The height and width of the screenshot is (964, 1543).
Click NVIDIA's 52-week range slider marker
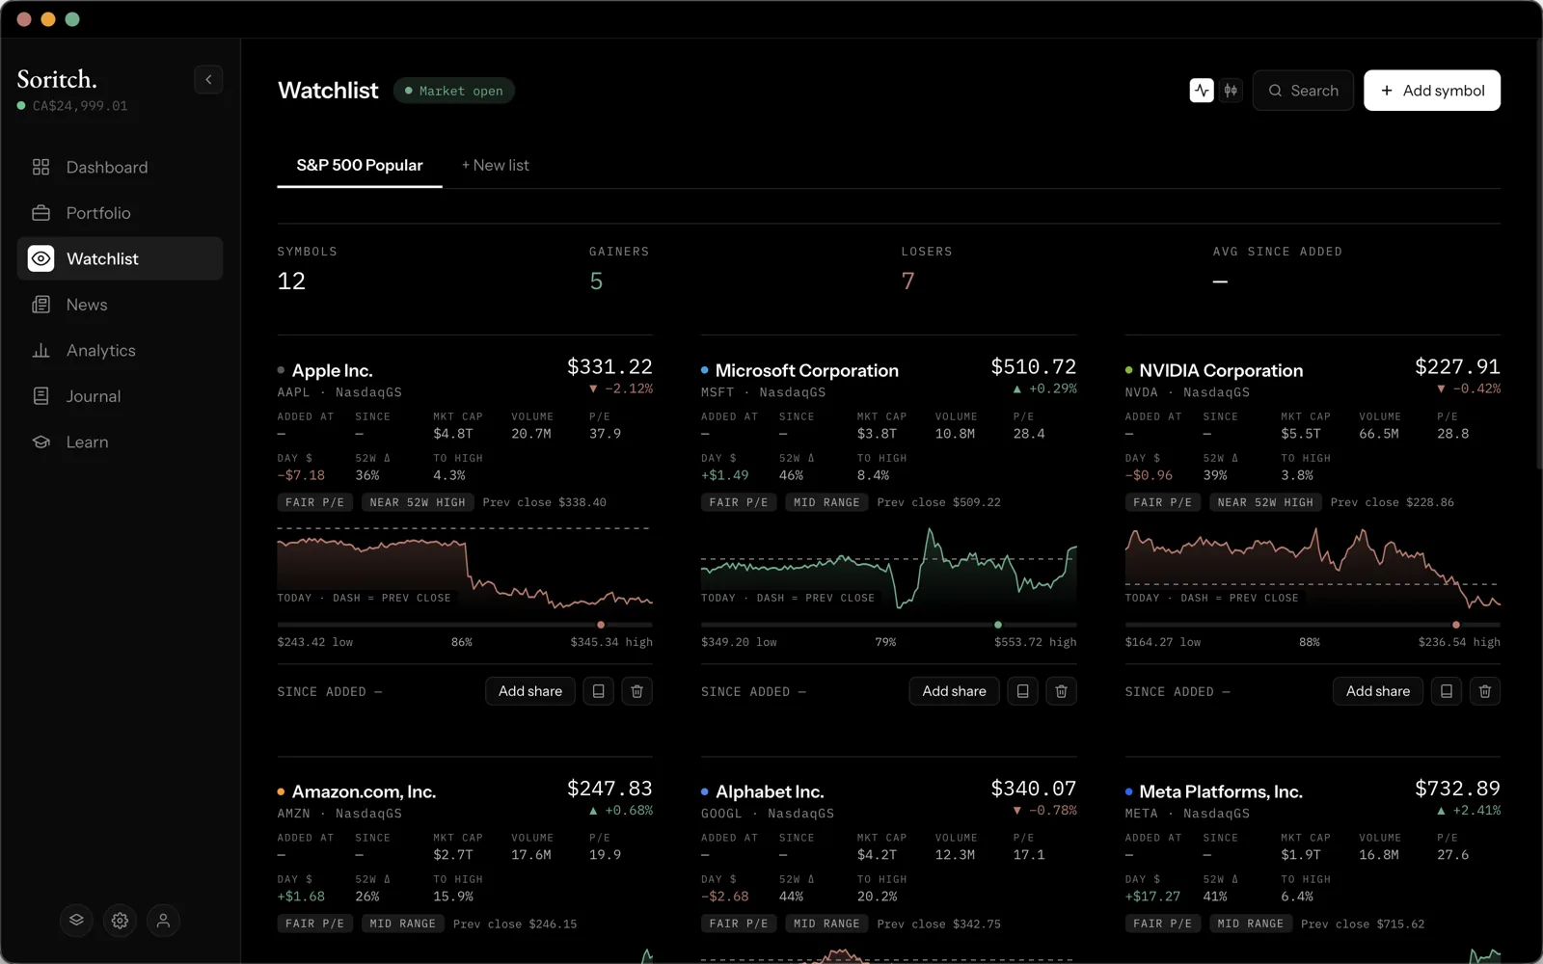point(1456,625)
